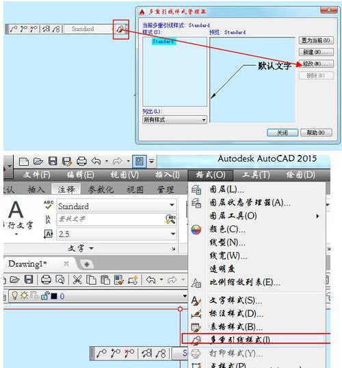The width and height of the screenshot is (342, 368).
Task: Click layer 0 color swatch square
Action: coord(54,296)
